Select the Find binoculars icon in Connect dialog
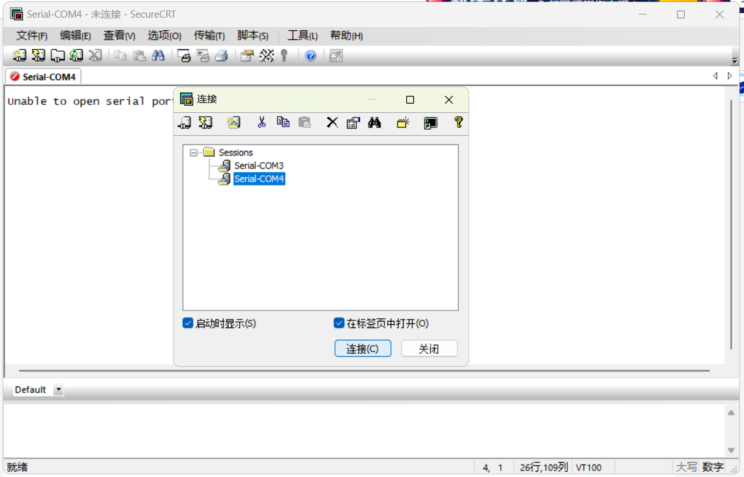 (375, 122)
